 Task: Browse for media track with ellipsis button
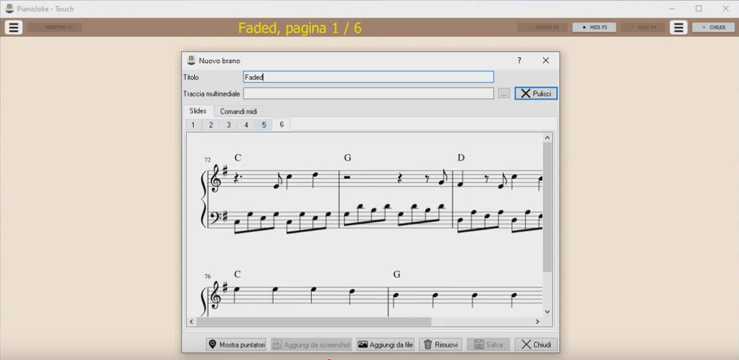pyautogui.click(x=504, y=94)
